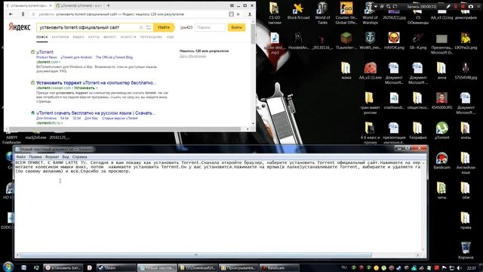The height and width of the screenshot is (272, 483).
Task: Open HAVOK.png image on desktop
Action: tap(394, 41)
